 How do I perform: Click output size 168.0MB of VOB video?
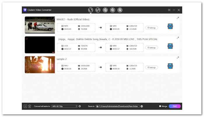133,49
